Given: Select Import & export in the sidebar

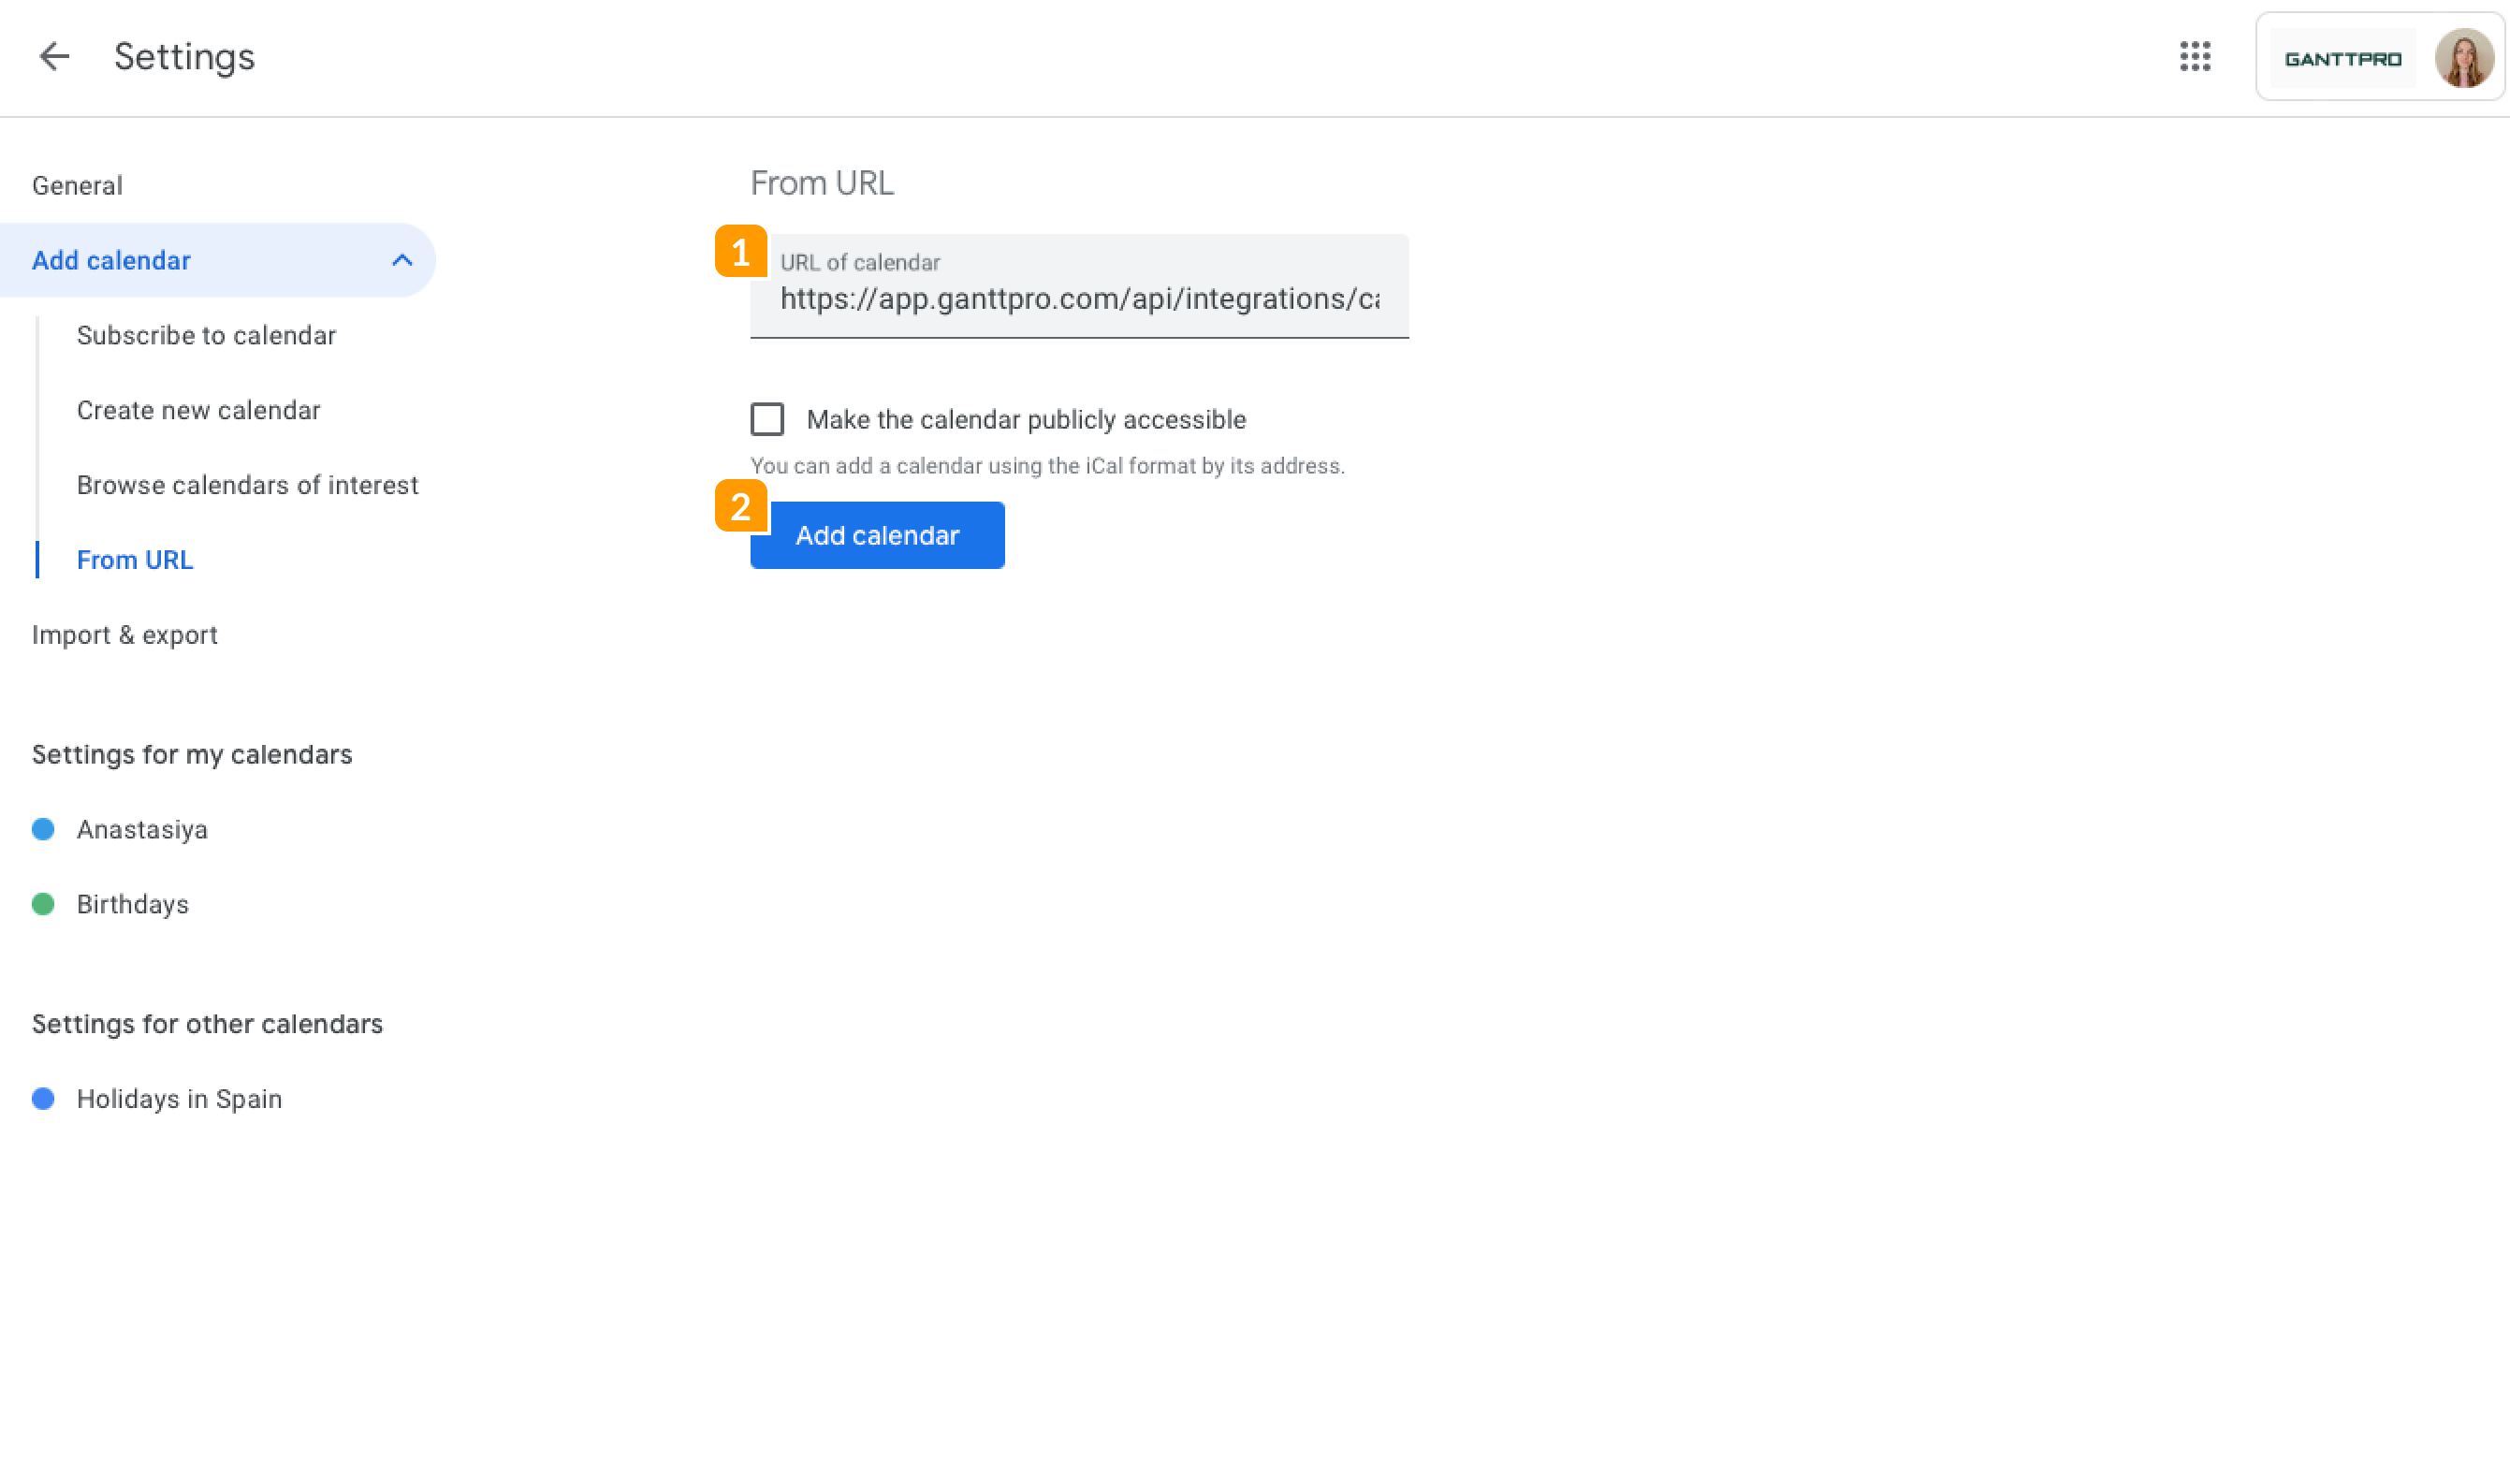Looking at the screenshot, I should [125, 634].
